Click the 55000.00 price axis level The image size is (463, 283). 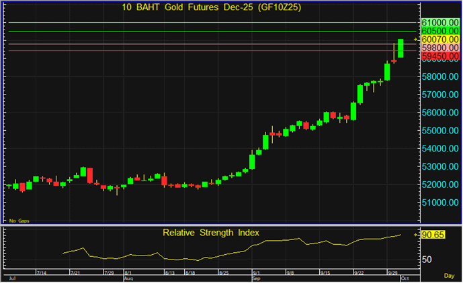point(439,130)
